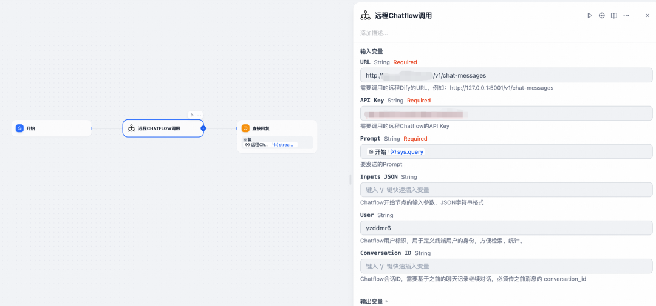Open the panel more-options ellipsis menu
This screenshot has height=306, width=656.
click(626, 15)
